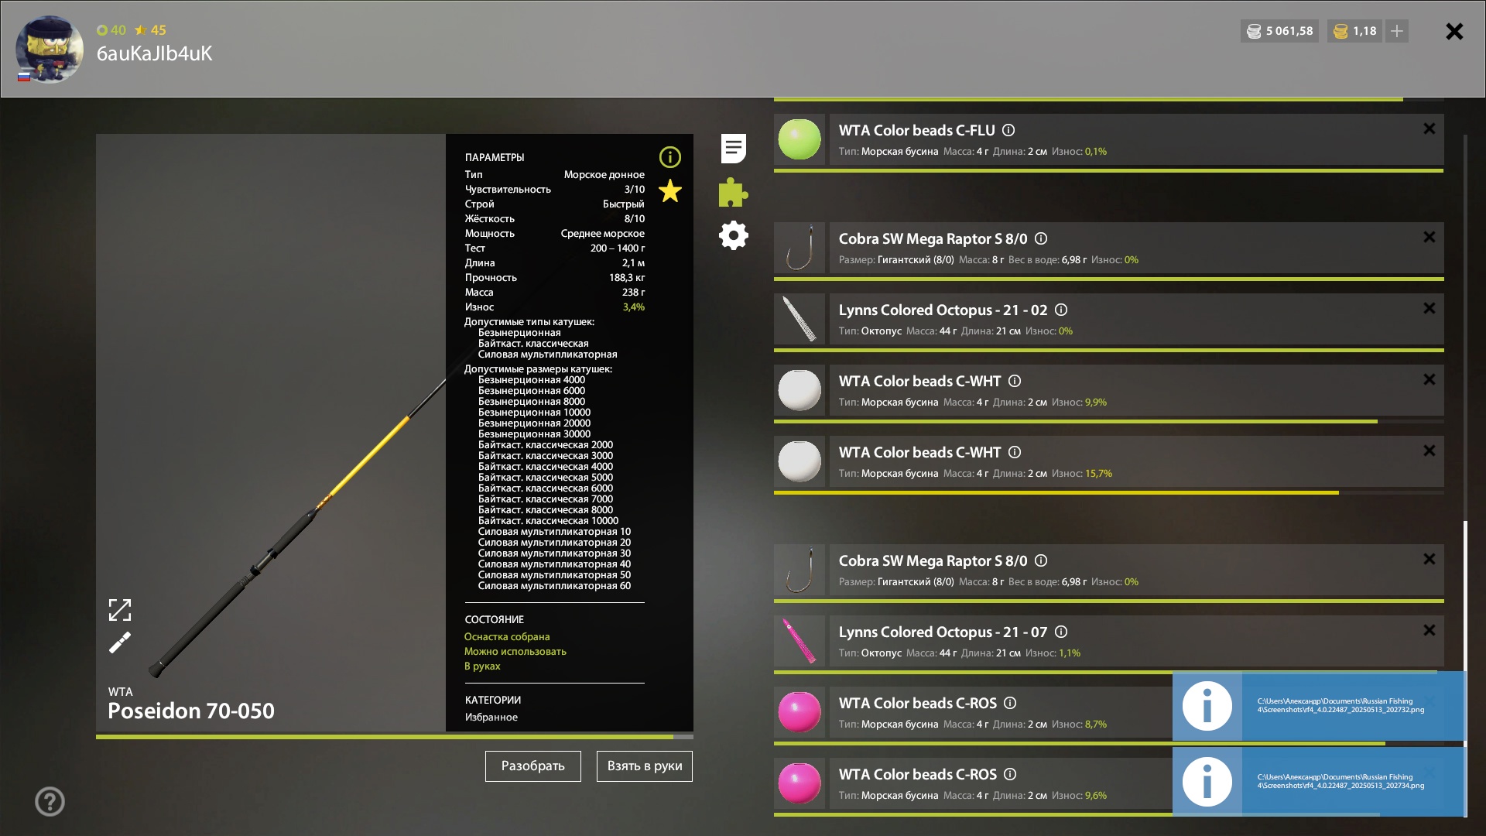Click the green C-FLU bead thumbnail
The image size is (1486, 836).
coord(799,139)
